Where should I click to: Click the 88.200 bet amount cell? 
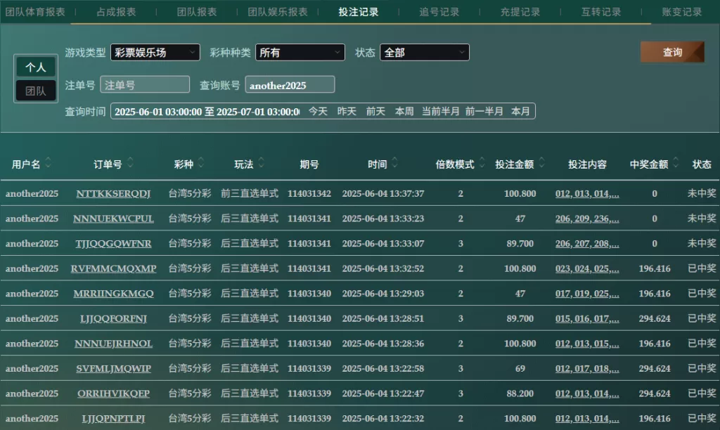click(x=520, y=393)
